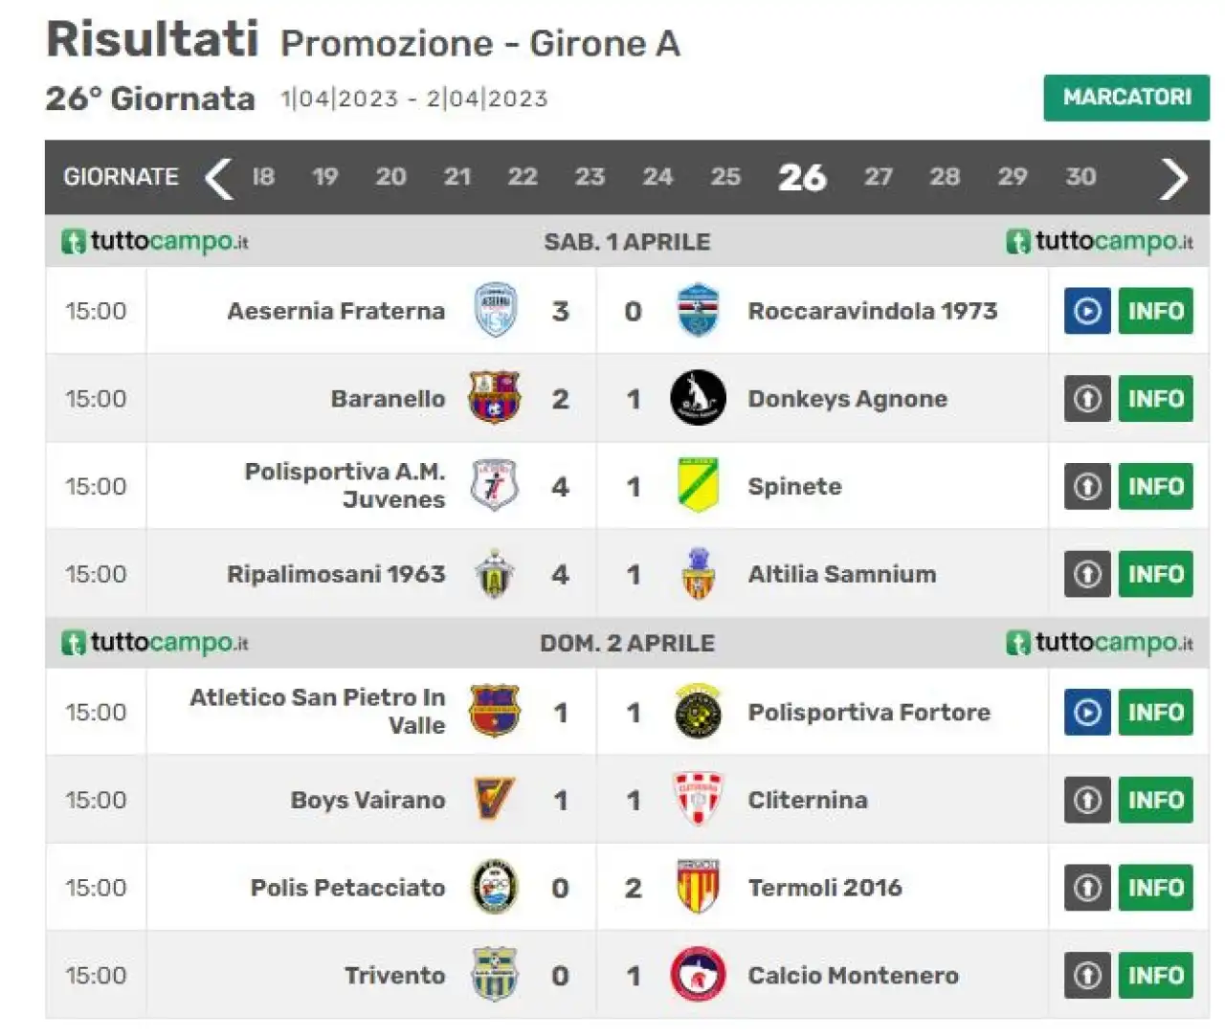Open INFO for Trivento vs Calcio Montenero
The height and width of the screenshot is (1036, 1225).
1156,976
